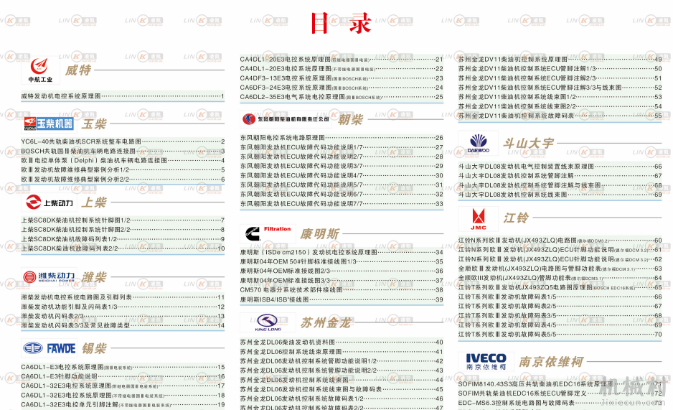Click 苏州金龙DV11柴油机控制系统ECU管脚注解2/3

(560, 78)
